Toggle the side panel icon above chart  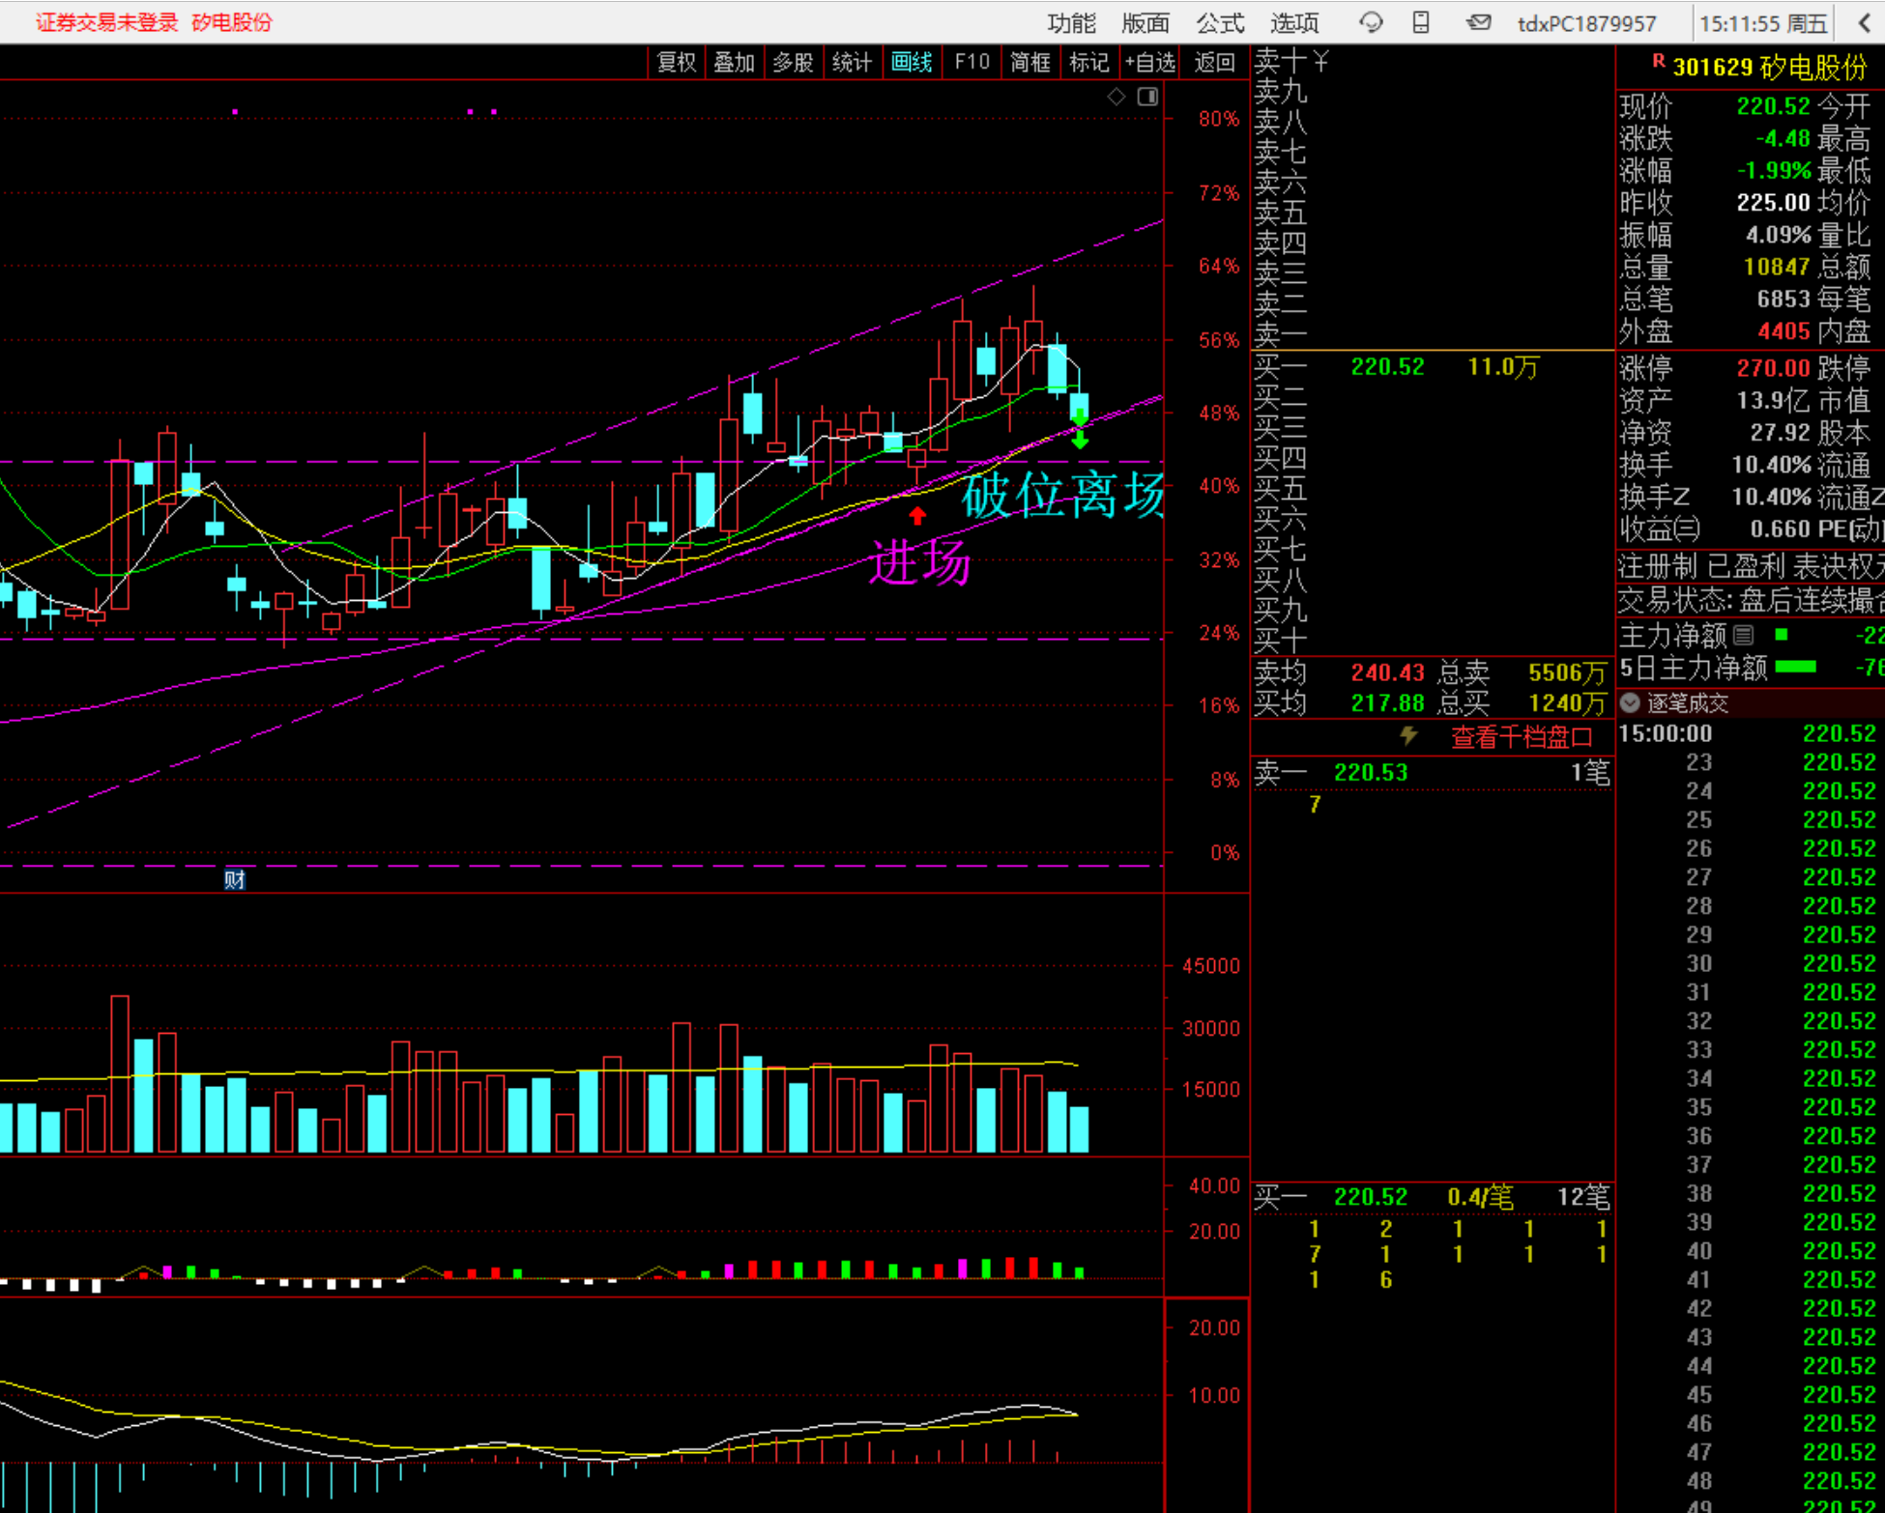pyautogui.click(x=1147, y=96)
